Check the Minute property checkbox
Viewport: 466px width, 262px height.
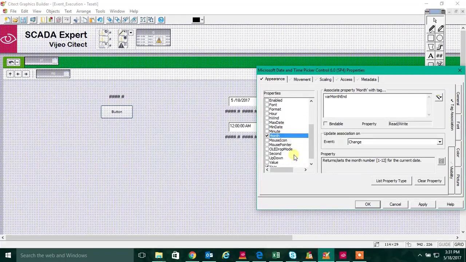[267, 131]
